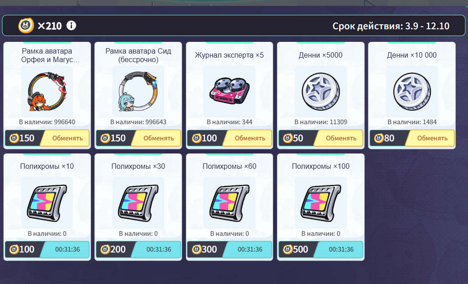Click the timer button priced 200 coins

click(x=156, y=249)
